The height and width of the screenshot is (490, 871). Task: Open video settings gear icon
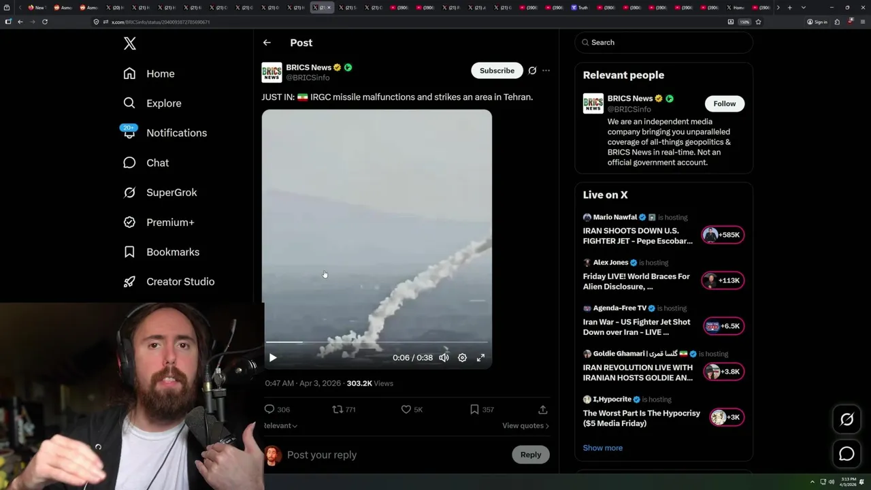[x=462, y=357]
